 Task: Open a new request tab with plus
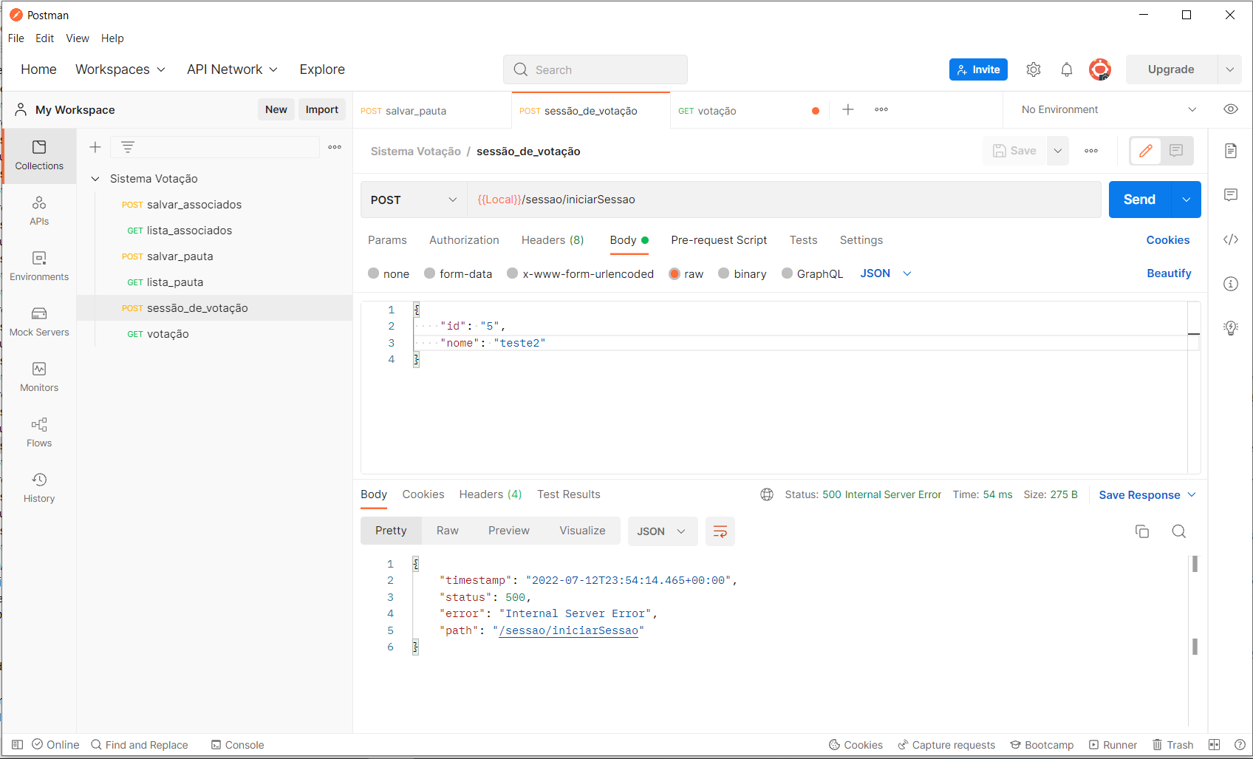848,109
